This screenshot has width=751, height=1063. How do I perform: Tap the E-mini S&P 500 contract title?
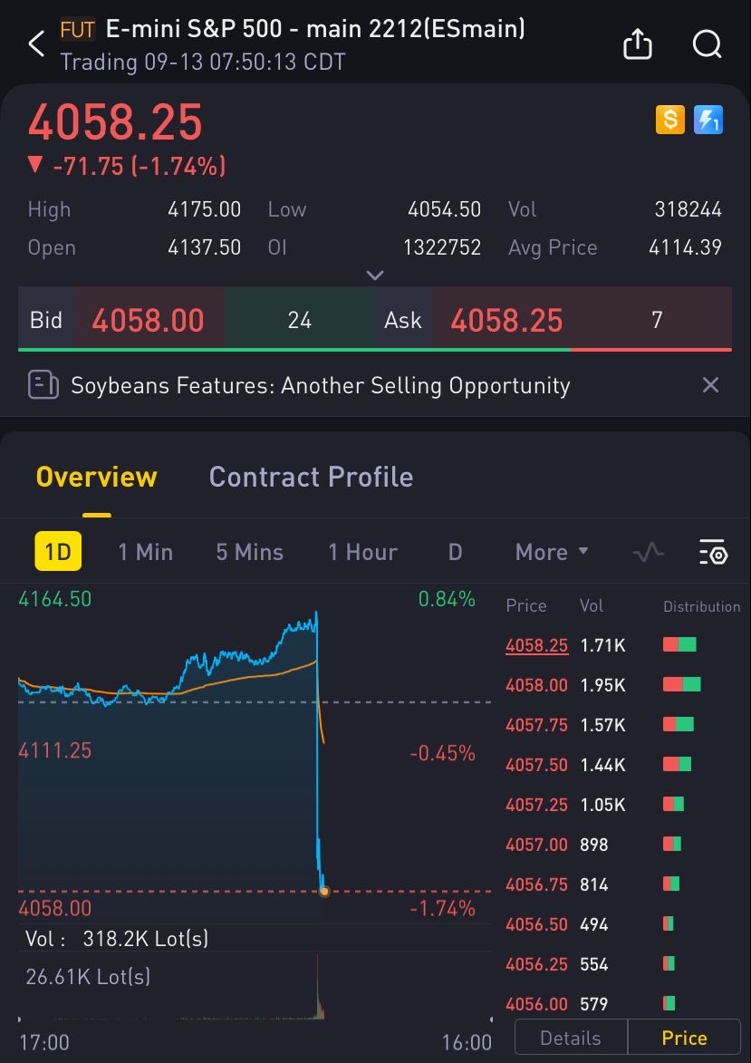pos(315,29)
